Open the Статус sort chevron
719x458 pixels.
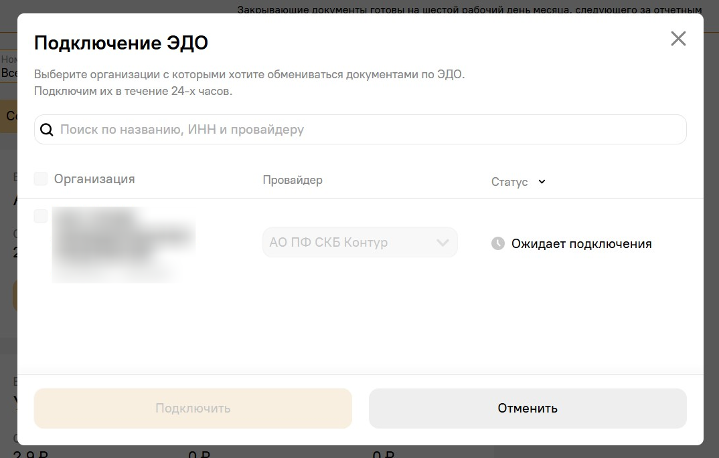(x=542, y=182)
